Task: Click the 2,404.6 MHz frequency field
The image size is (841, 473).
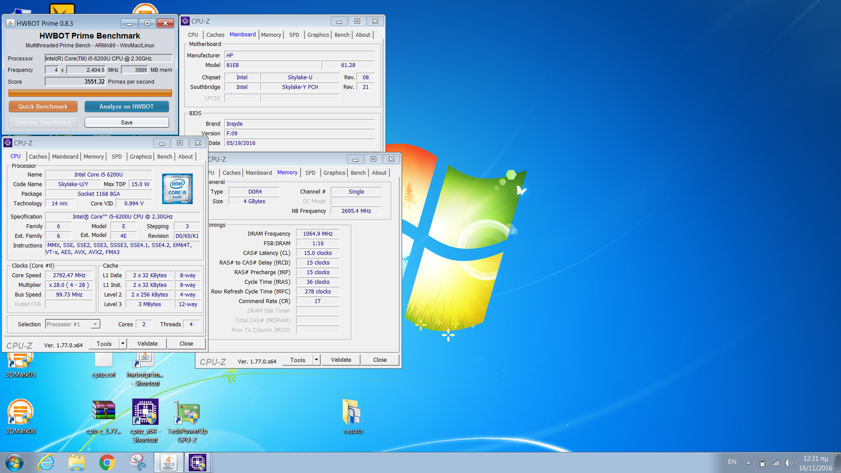Action: point(86,70)
